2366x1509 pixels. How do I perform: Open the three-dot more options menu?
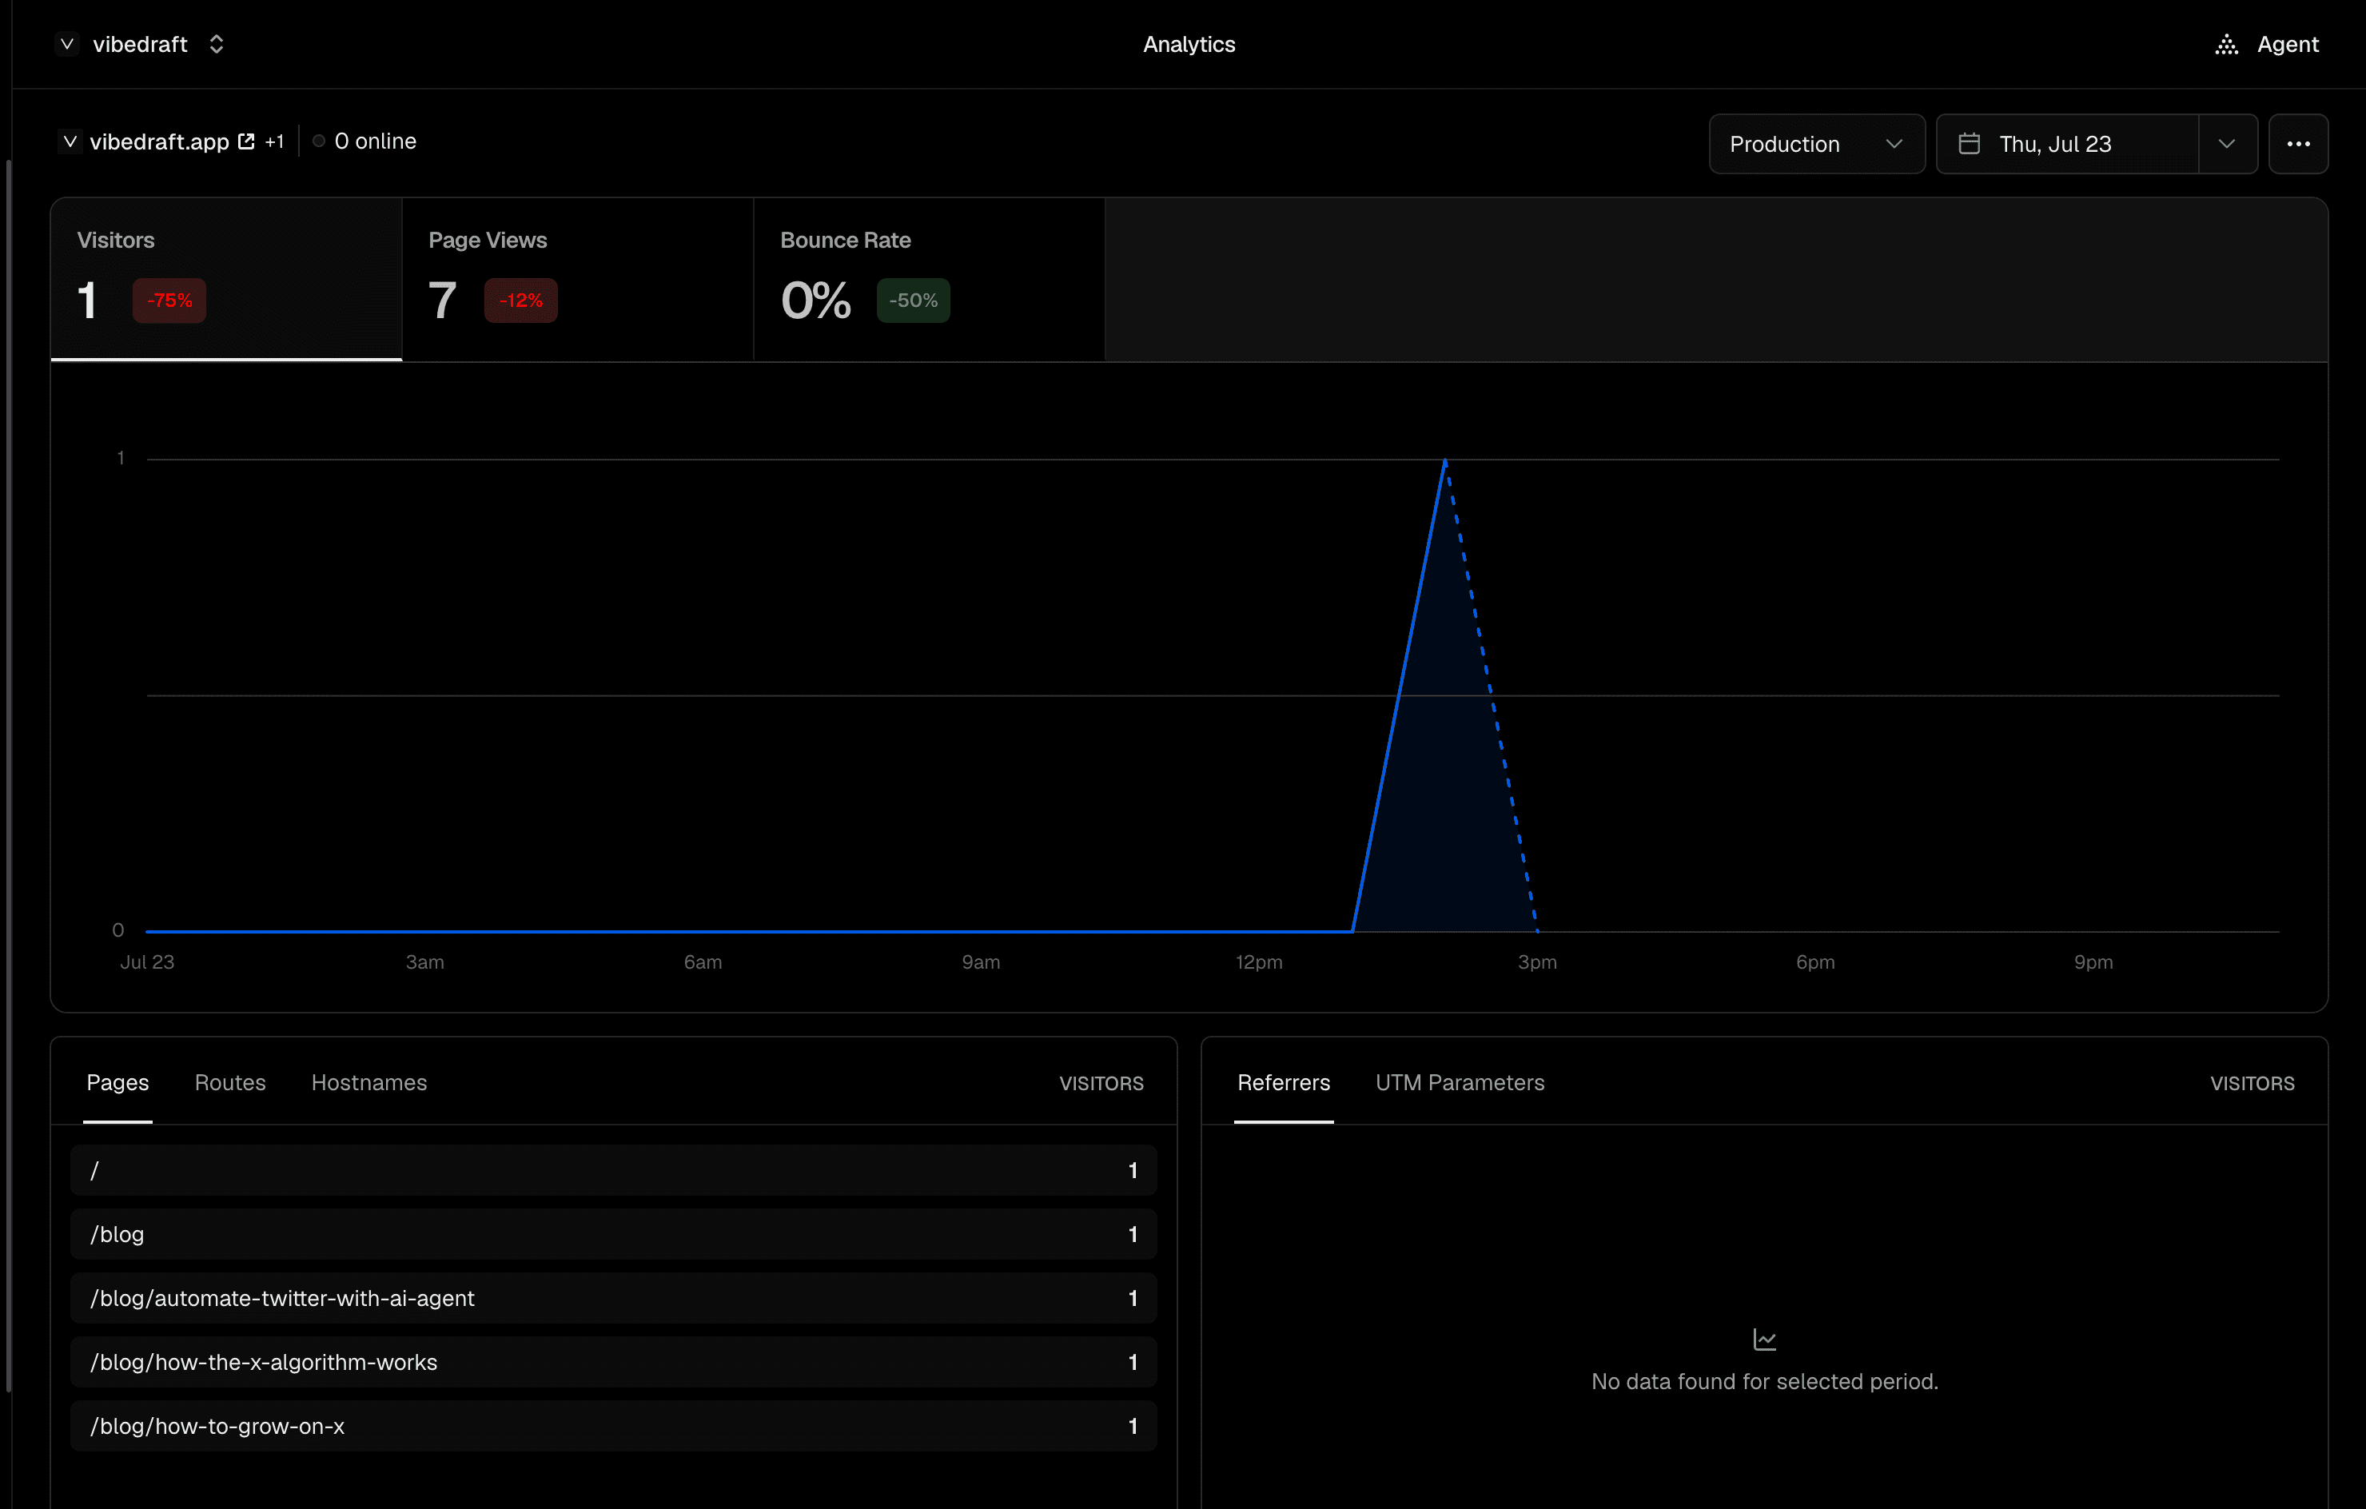2298,145
